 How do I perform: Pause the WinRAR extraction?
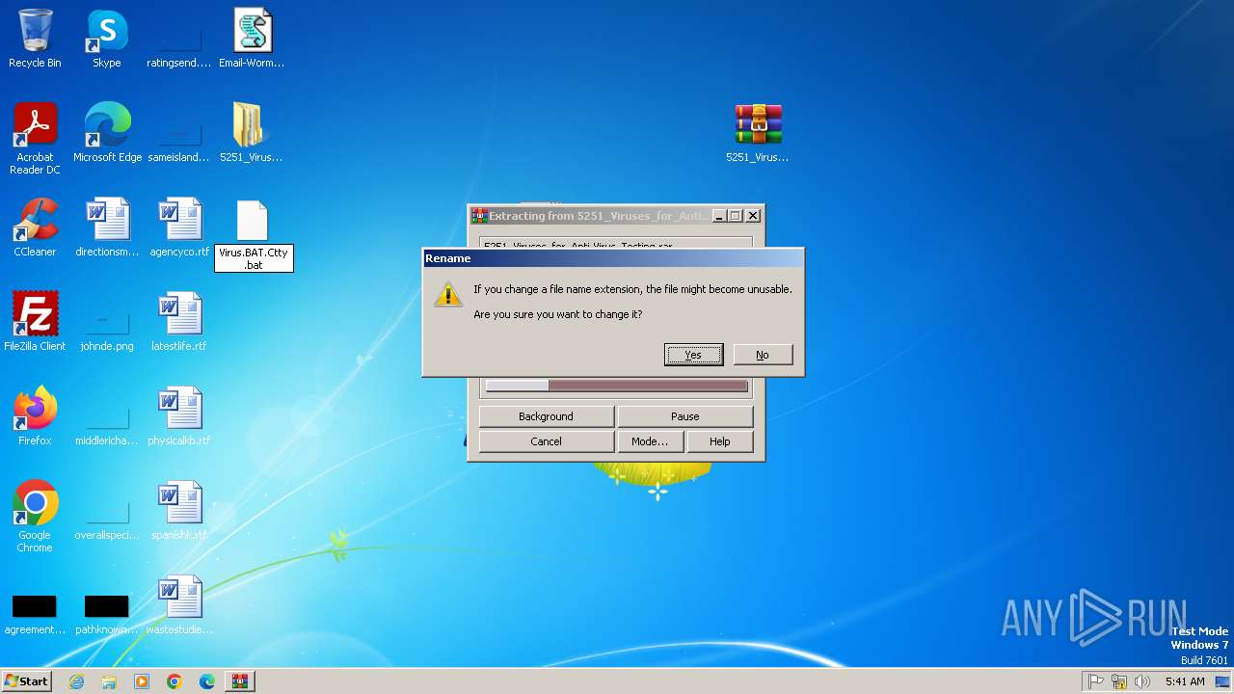tap(684, 416)
